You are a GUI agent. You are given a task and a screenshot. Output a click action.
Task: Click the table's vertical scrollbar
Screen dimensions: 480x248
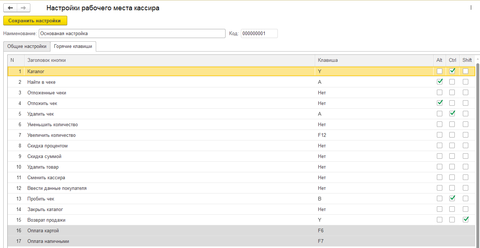477,146
